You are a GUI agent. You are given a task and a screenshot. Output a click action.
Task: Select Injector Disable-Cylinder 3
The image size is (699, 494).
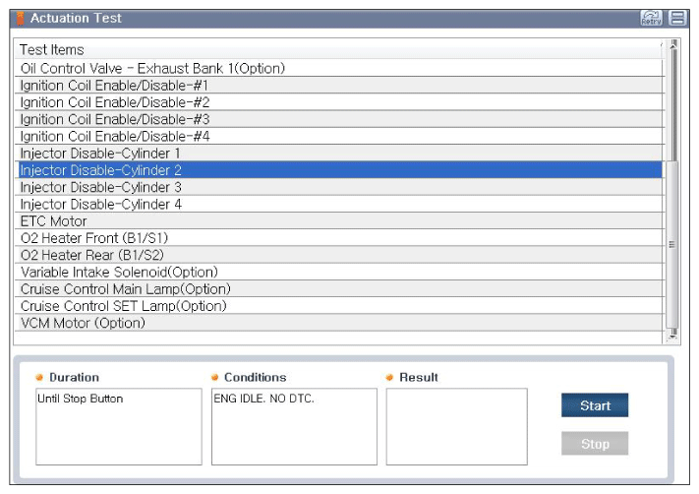[x=339, y=187]
